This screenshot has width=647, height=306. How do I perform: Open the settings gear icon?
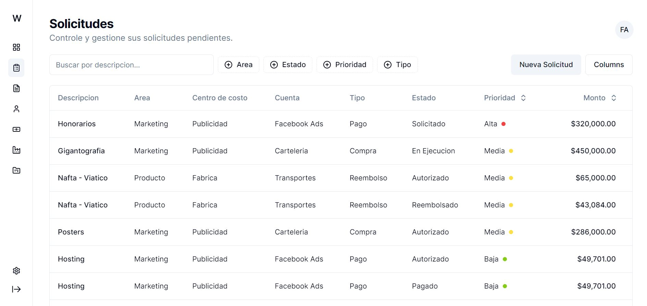(x=16, y=271)
